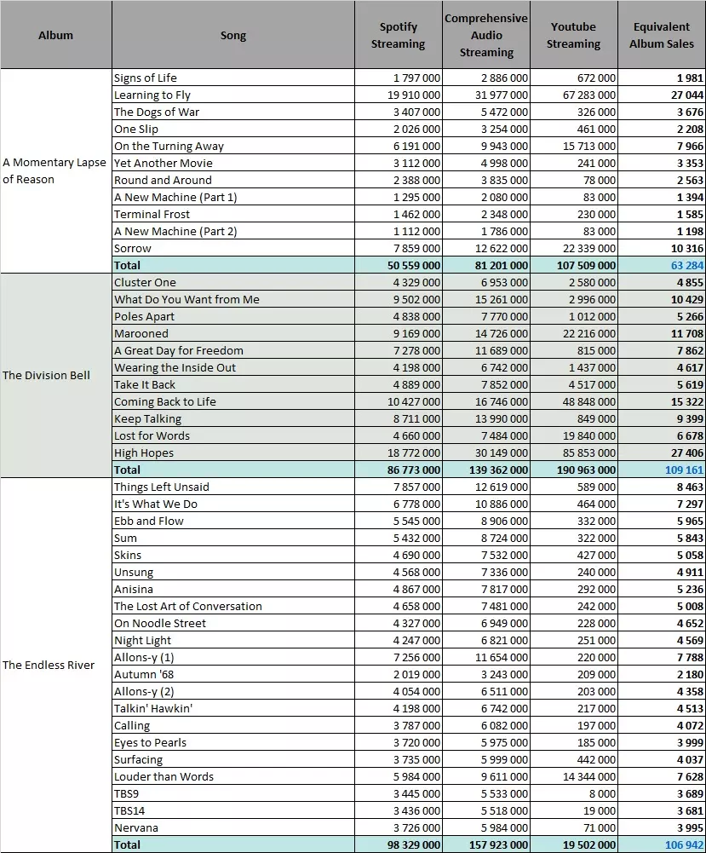Click the TBS9 song cell
This screenshot has height=853, width=706.
[233, 793]
